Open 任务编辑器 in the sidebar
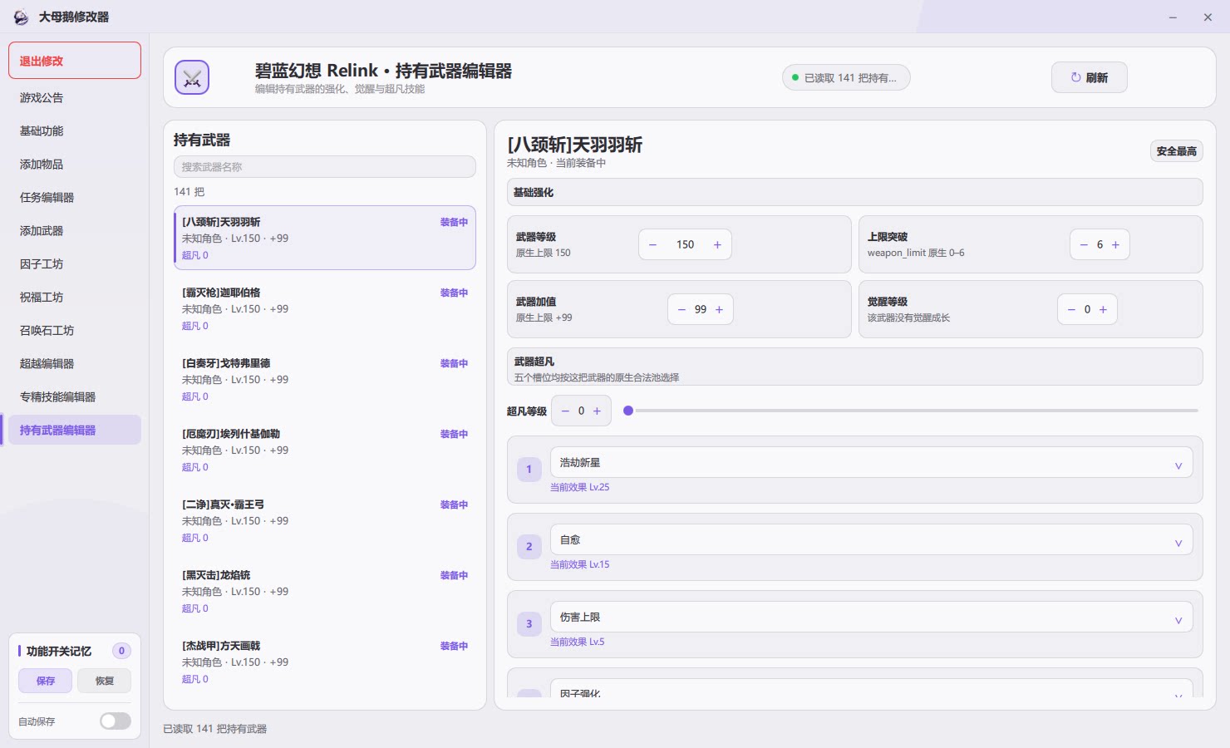1230x748 pixels. pos(75,197)
